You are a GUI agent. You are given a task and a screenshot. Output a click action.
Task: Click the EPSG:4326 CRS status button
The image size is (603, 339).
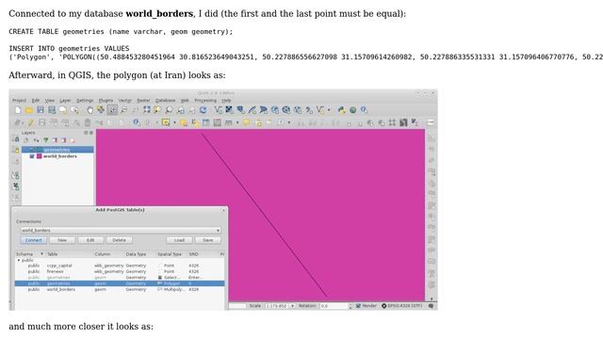tap(402, 306)
